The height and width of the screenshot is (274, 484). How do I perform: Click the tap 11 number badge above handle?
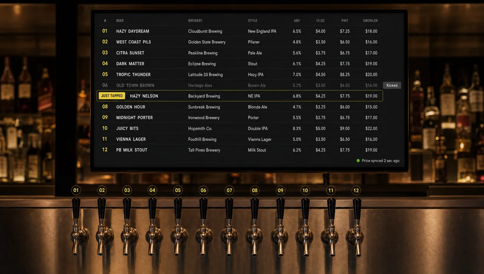(331, 190)
